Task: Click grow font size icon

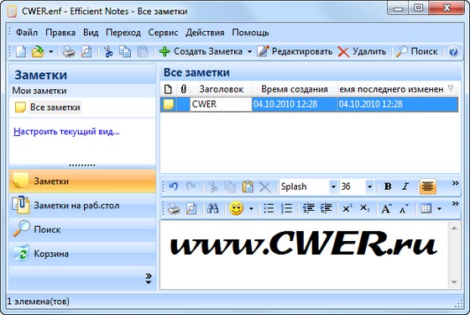Action: pyautogui.click(x=387, y=208)
